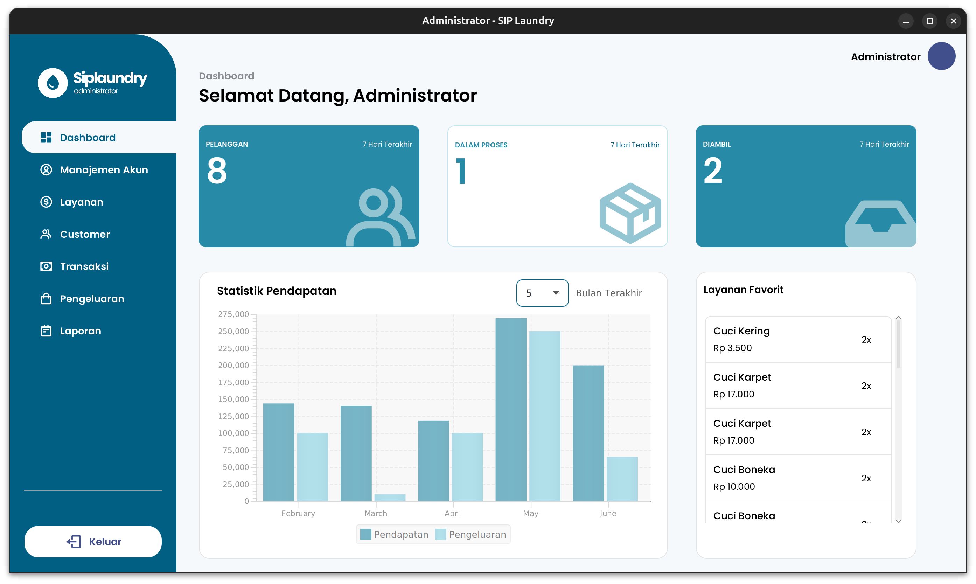Screen dimensions: 976x584
Task: Click the Layanan Favorit scrollbar thumb
Action: pos(899,344)
